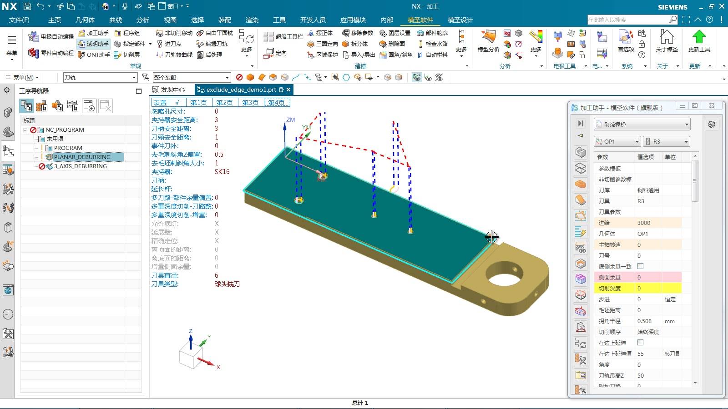Click 切削顺序 value 始终深度
Screen dimensions: 728x409
pyautogui.click(x=648, y=332)
